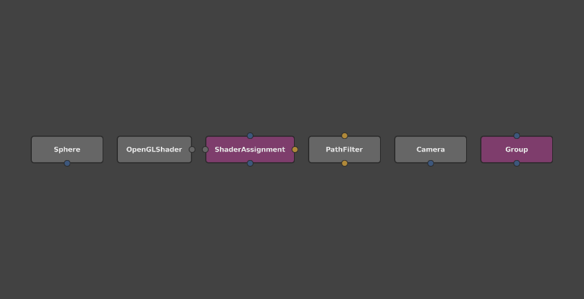Select the purple ShaderAssignment node

[x=250, y=149]
